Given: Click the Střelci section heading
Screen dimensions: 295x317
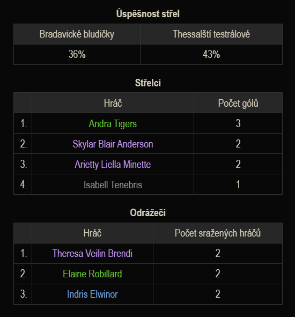Looking at the screenshot, I should pyautogui.click(x=148, y=83).
